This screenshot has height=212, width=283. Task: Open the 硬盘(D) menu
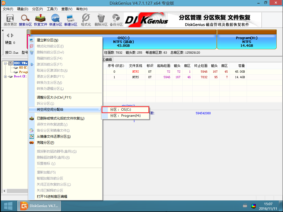click(23, 9)
